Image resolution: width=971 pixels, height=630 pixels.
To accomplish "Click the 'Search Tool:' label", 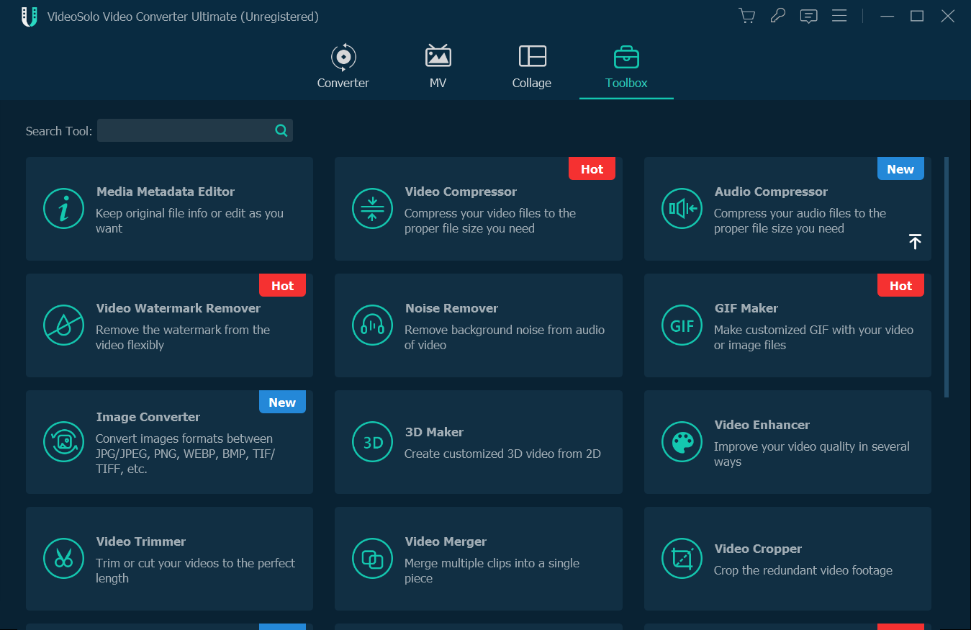I will (59, 131).
